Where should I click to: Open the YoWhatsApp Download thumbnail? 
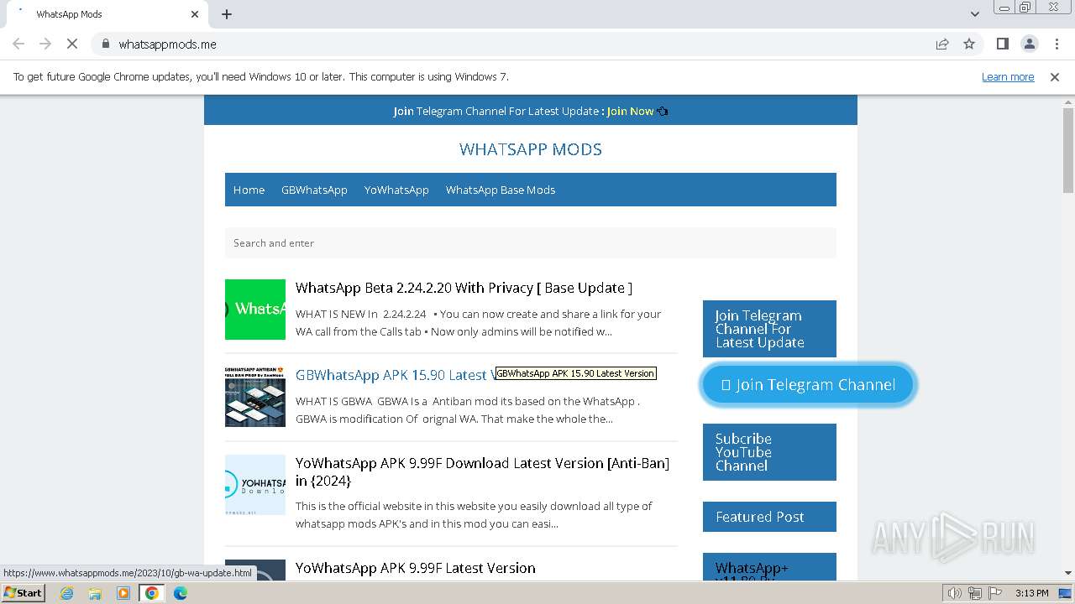pyautogui.click(x=255, y=485)
